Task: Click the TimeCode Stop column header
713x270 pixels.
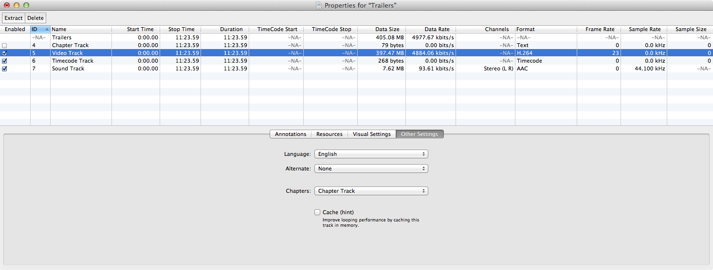Action: pyautogui.click(x=330, y=29)
